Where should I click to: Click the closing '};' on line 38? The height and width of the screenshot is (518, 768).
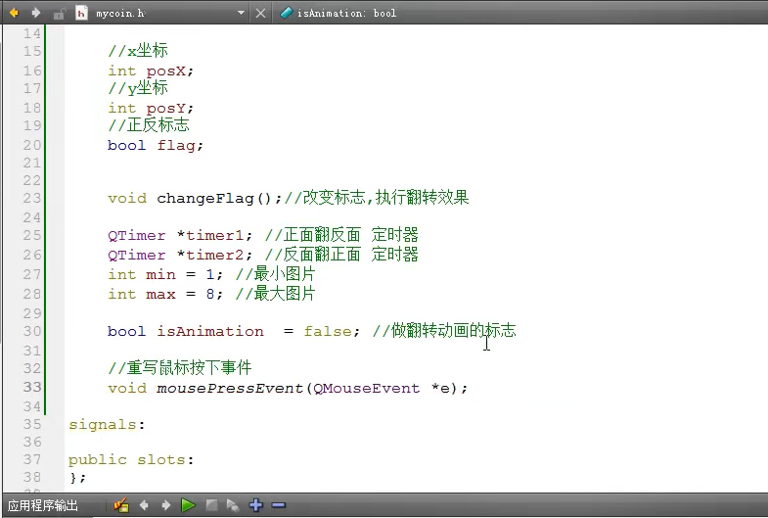click(77, 477)
